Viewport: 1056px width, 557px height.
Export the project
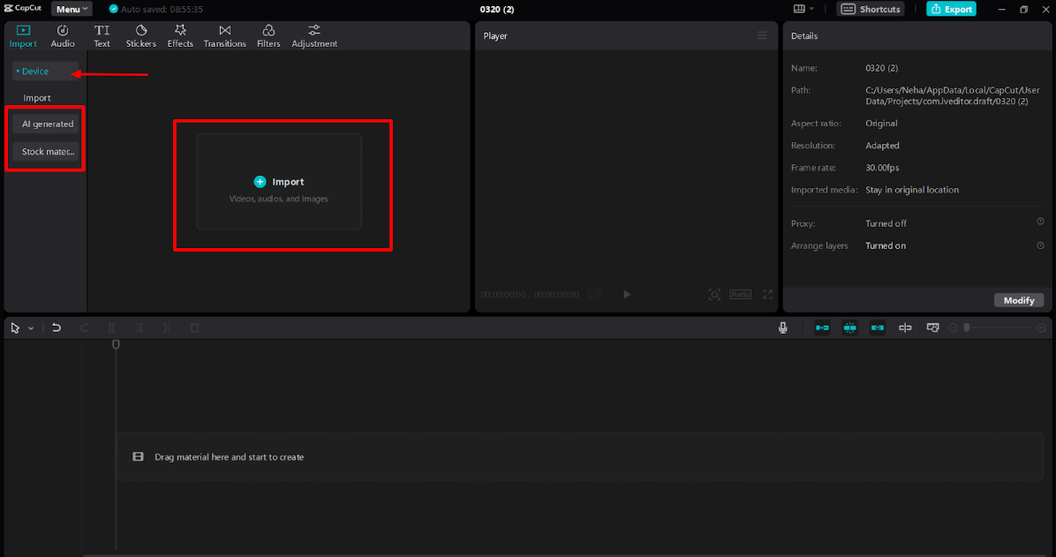click(x=951, y=9)
